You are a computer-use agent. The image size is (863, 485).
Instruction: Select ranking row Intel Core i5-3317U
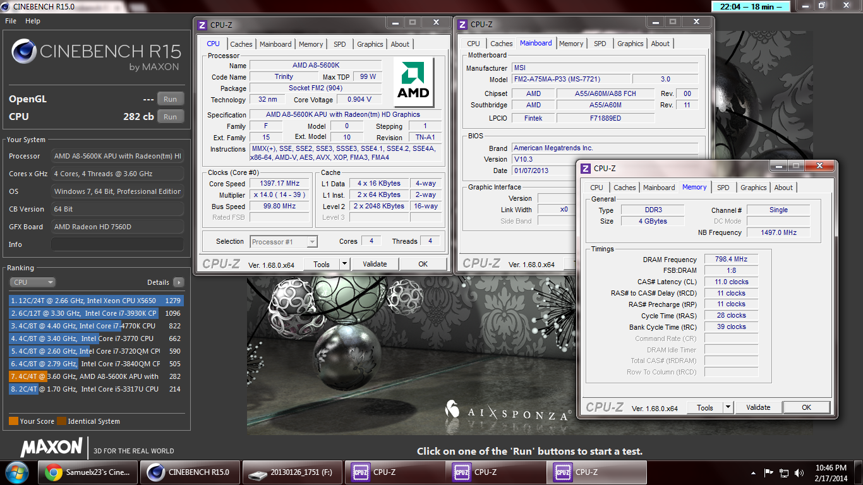[95, 389]
